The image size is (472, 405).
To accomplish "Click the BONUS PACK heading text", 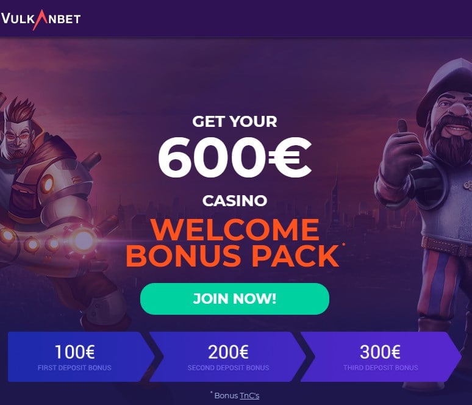I will 232,256.
